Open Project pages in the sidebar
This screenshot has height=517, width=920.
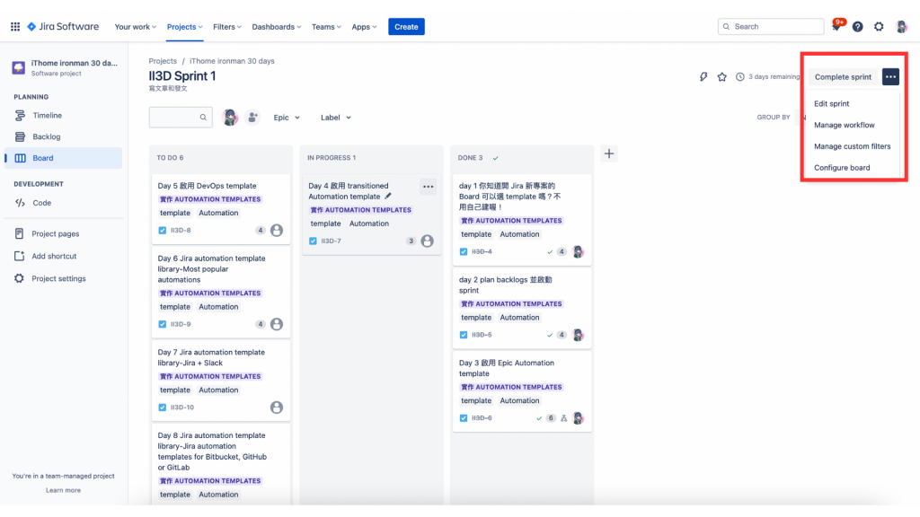[x=64, y=234]
